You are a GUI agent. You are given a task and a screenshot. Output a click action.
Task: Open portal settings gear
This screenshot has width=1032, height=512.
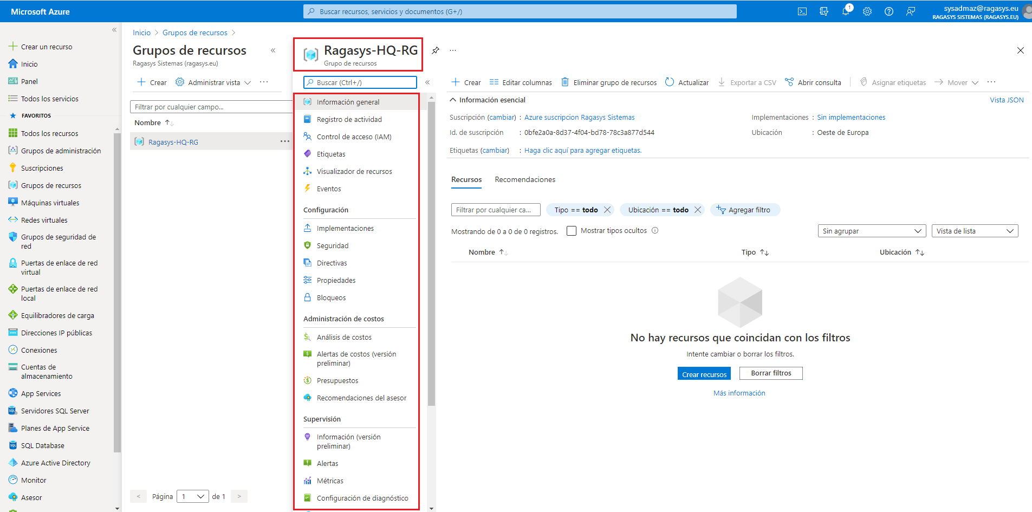867,11
